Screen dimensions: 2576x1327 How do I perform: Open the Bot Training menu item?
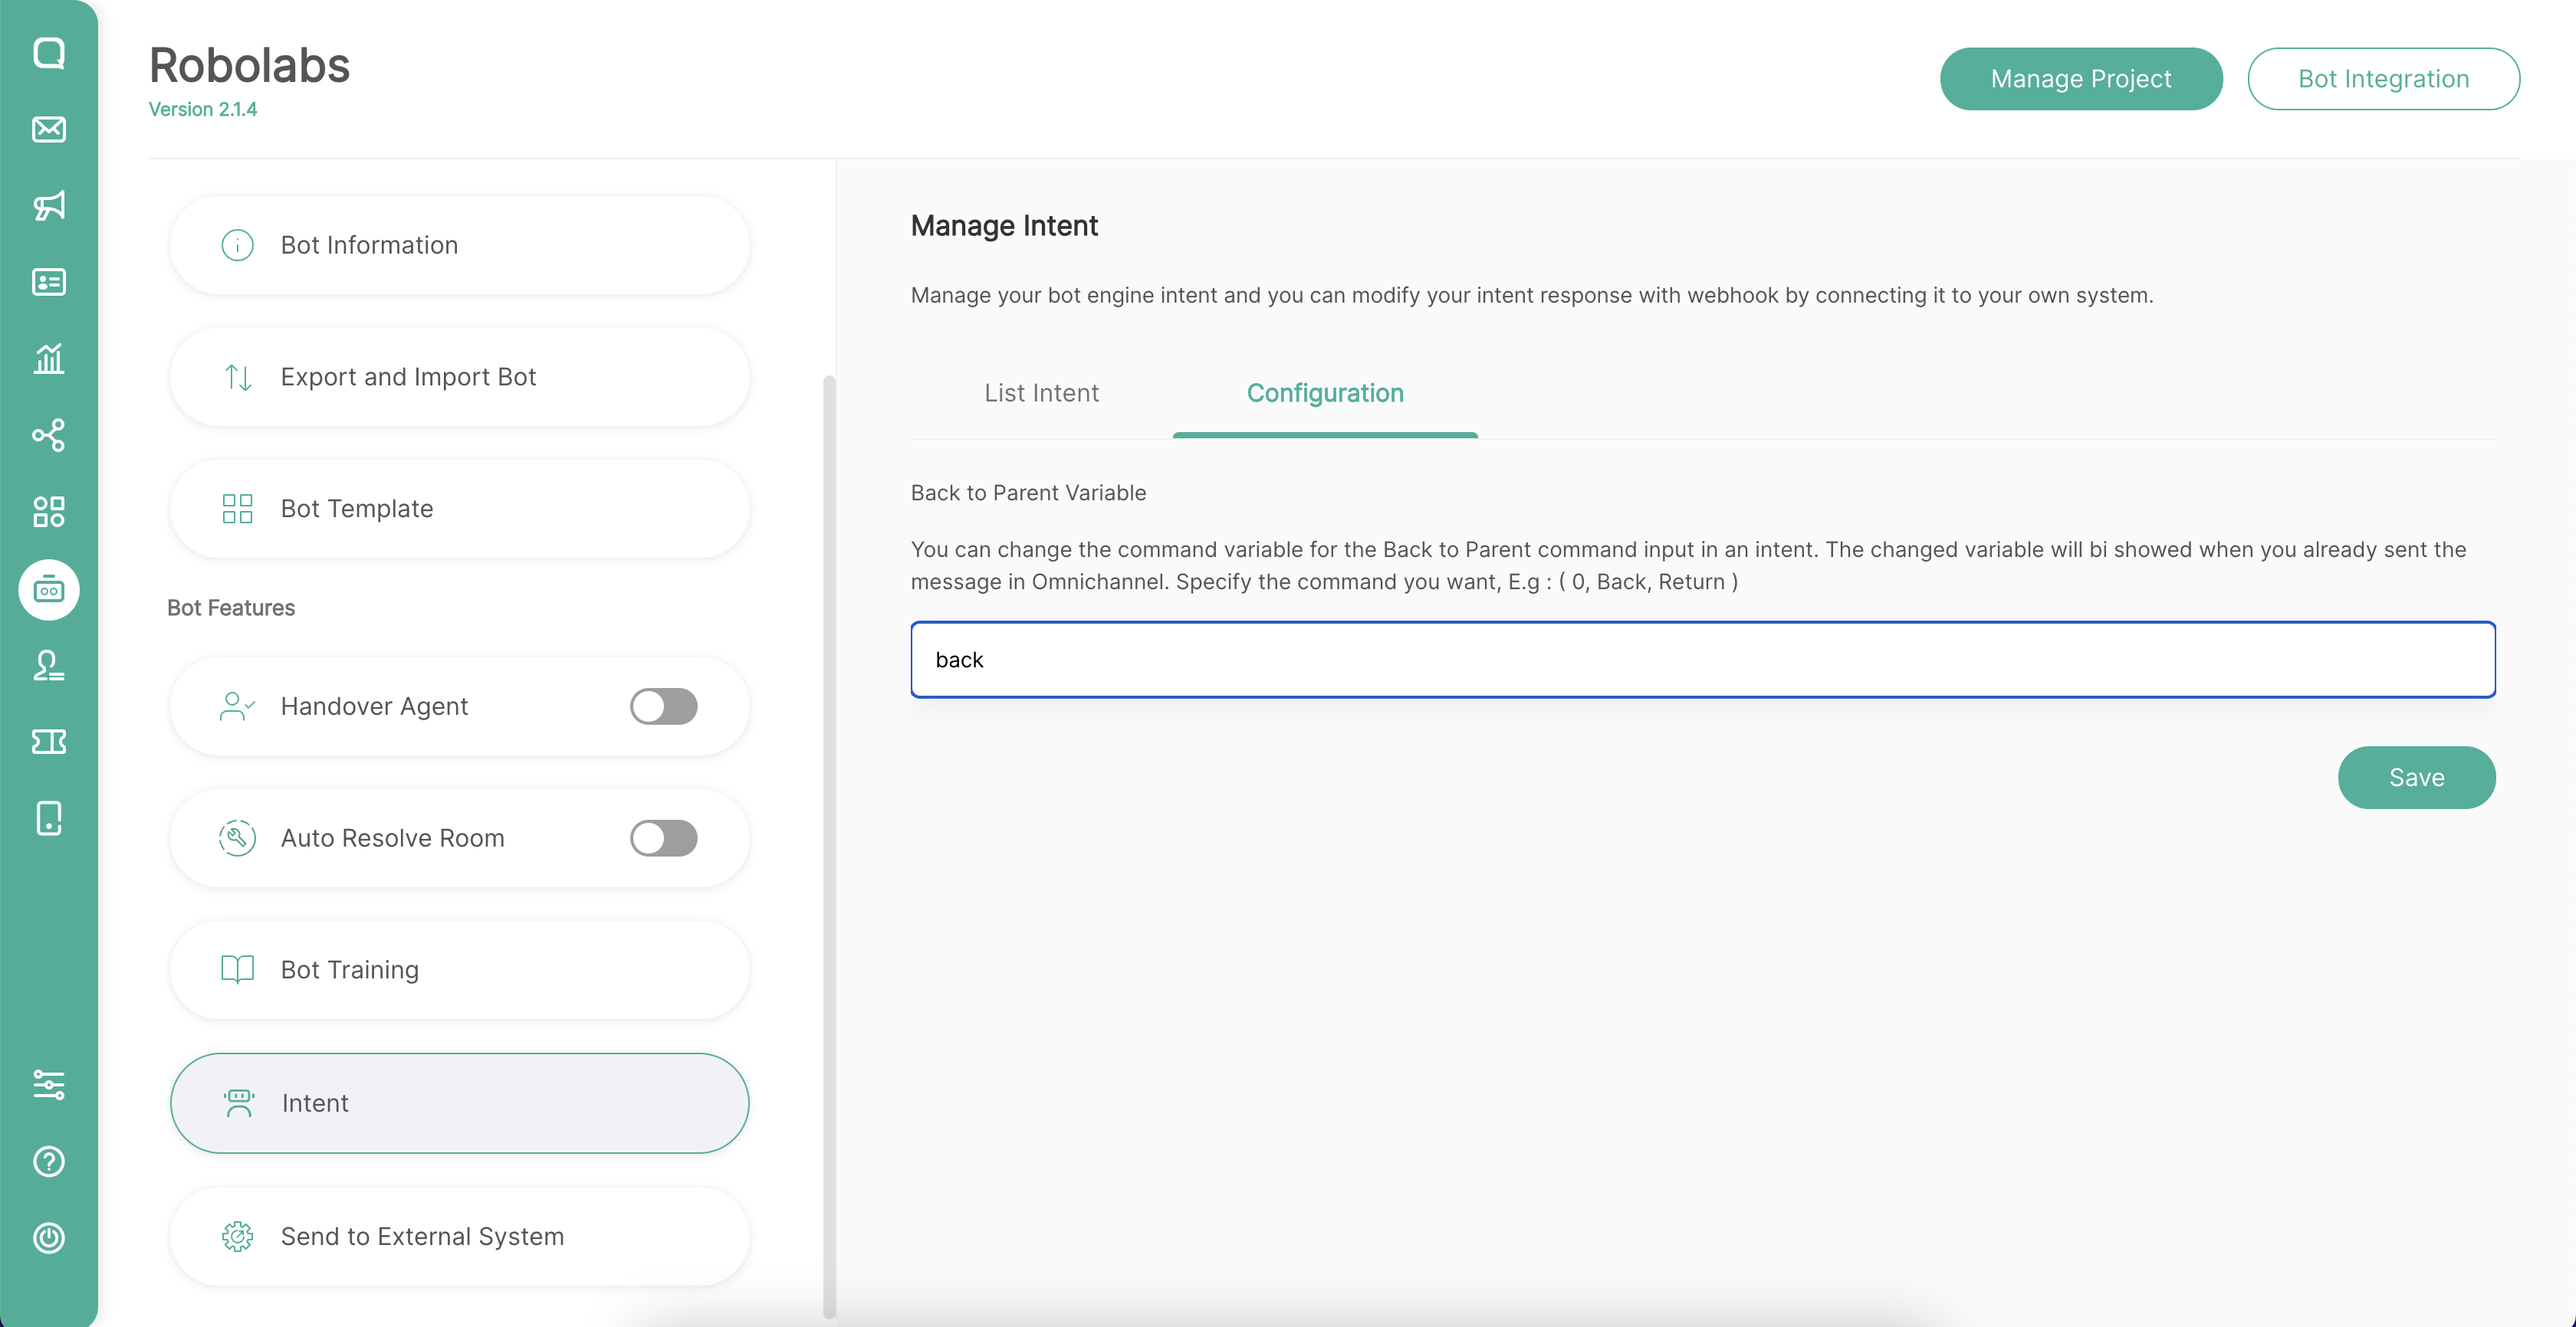point(459,970)
